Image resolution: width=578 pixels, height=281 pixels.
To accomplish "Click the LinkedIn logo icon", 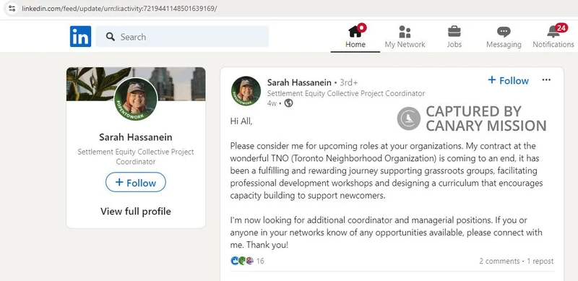I will pyautogui.click(x=80, y=37).
